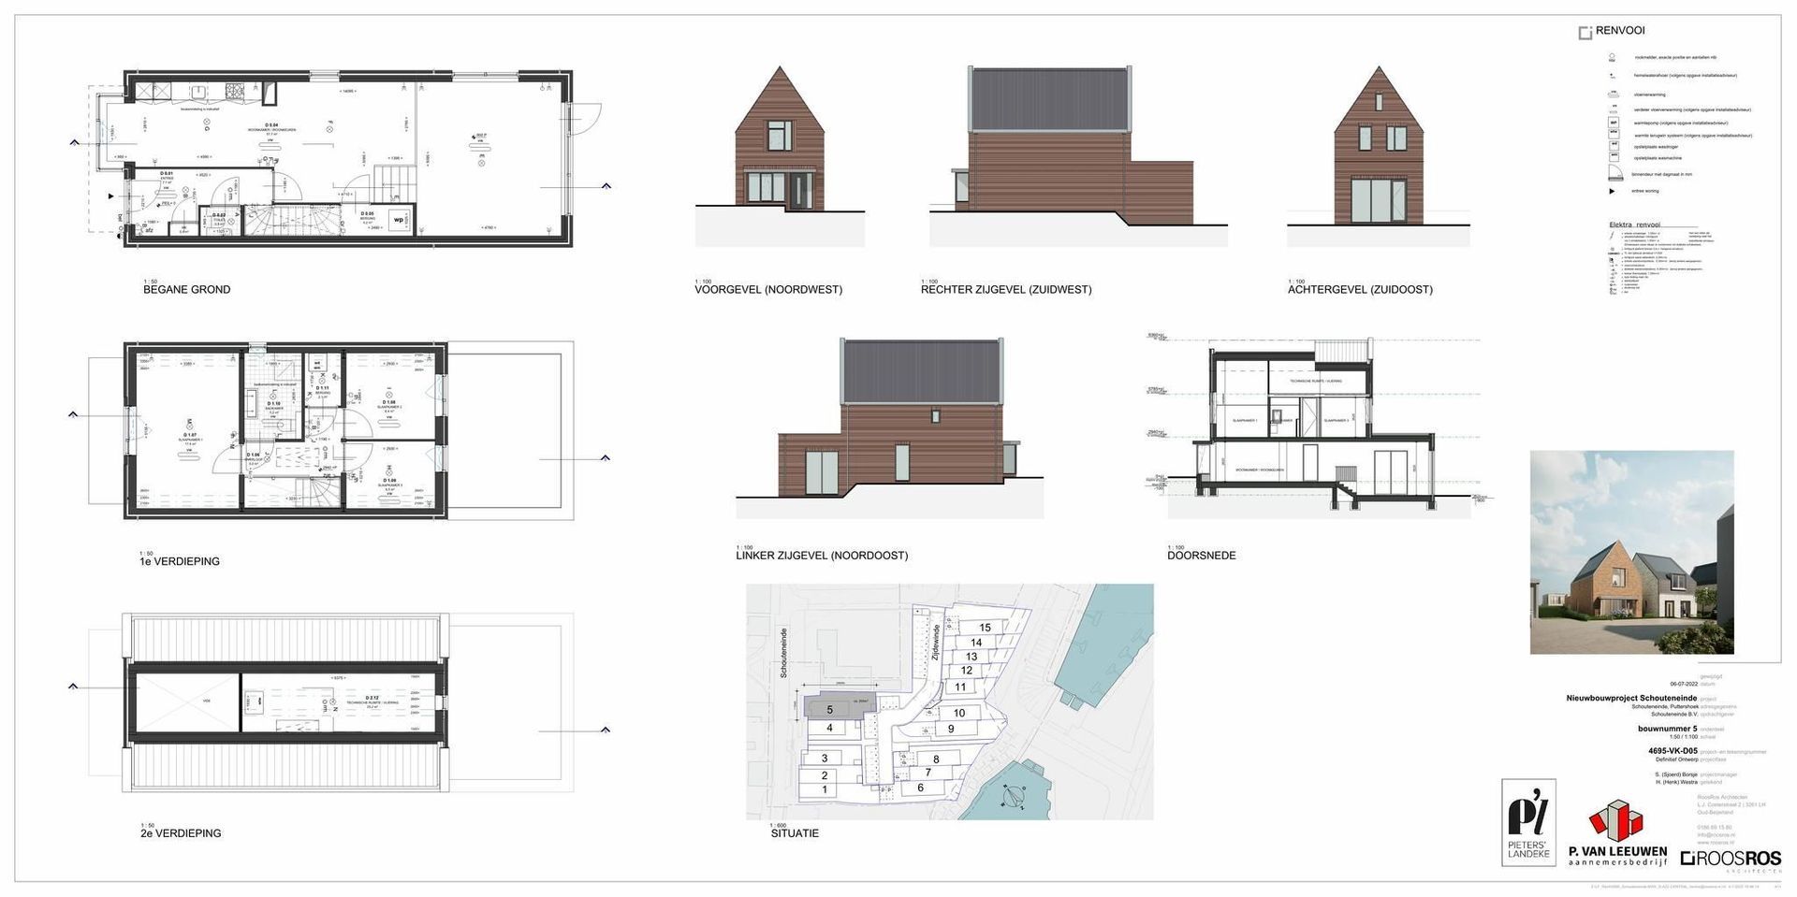Click the 3D rendering photo of the houses
This screenshot has width=1797, height=897.
[x=1631, y=552]
